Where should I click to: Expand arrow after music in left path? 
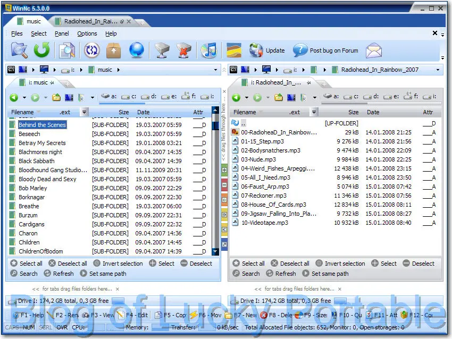pos(119,70)
